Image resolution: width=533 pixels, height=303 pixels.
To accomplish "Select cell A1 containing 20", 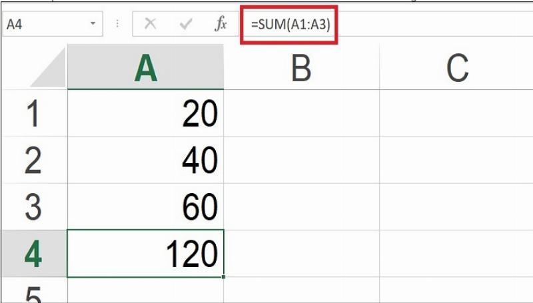I will click(x=145, y=113).
